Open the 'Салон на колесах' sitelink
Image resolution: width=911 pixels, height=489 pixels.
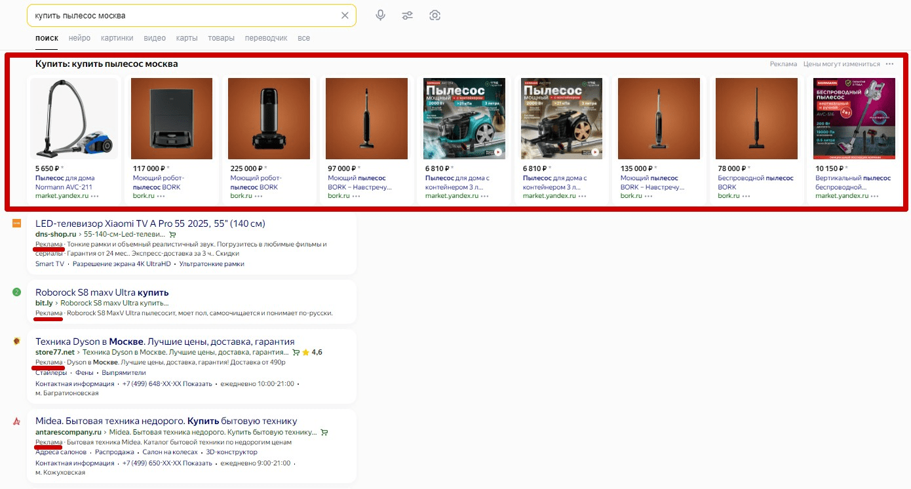(x=170, y=452)
